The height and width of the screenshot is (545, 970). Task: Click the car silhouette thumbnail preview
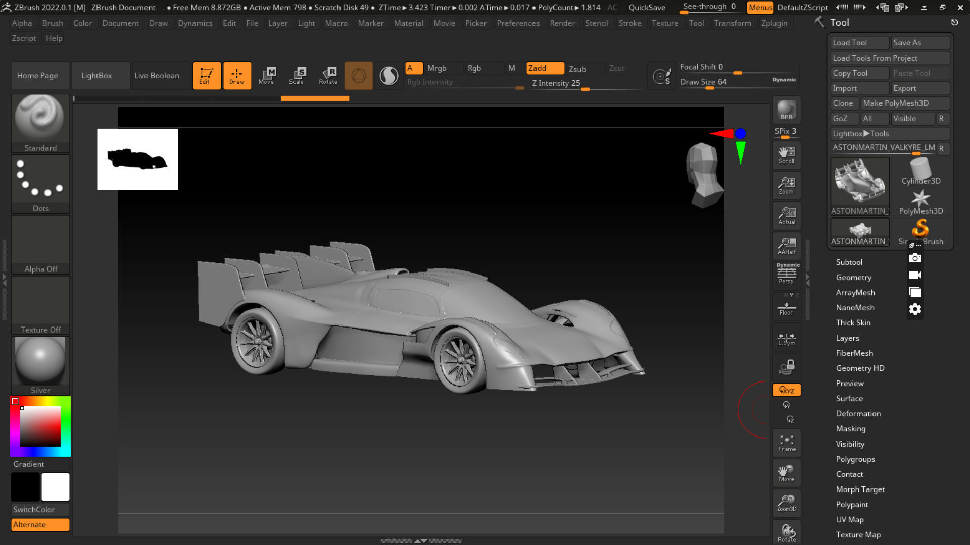click(137, 159)
